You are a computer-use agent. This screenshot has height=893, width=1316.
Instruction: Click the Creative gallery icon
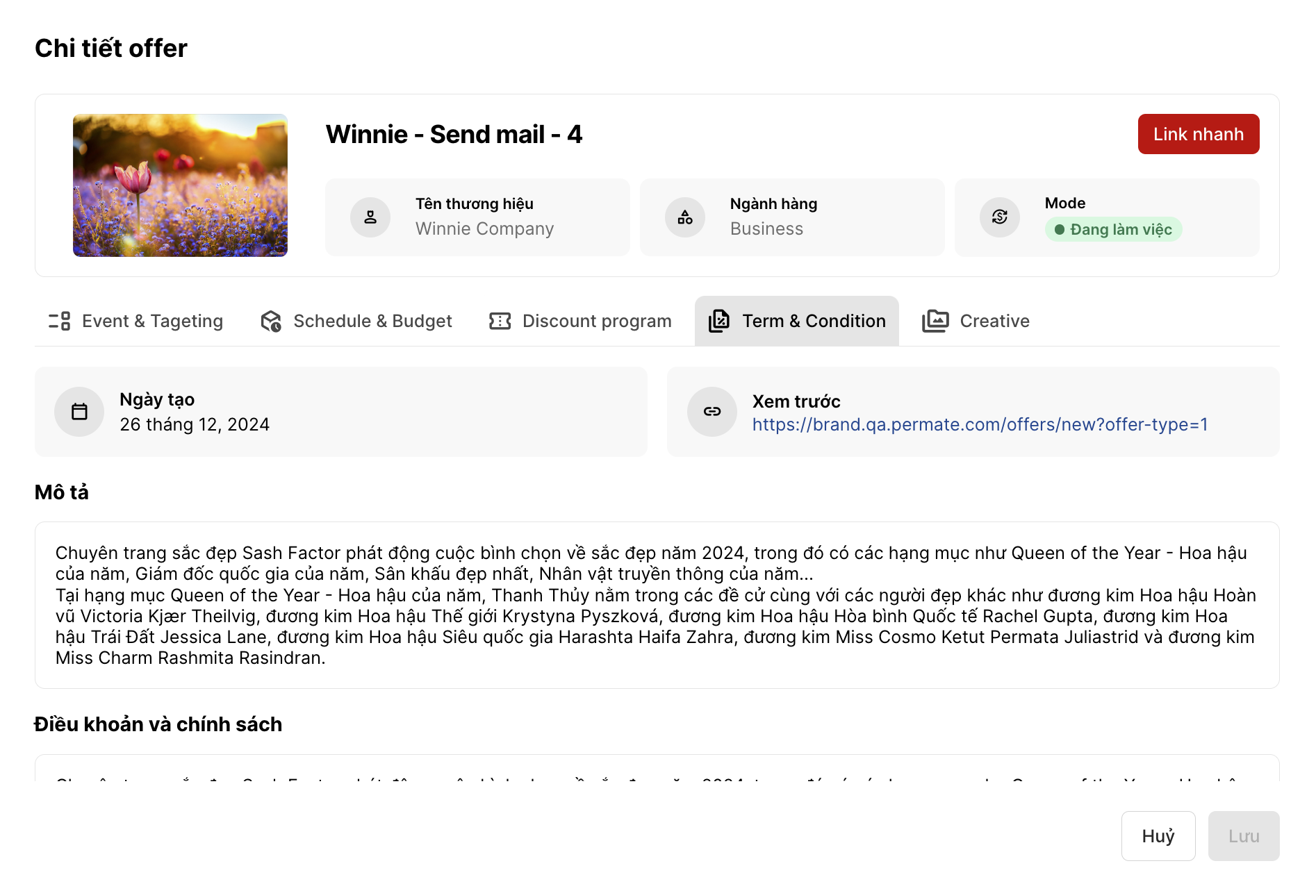(x=935, y=321)
